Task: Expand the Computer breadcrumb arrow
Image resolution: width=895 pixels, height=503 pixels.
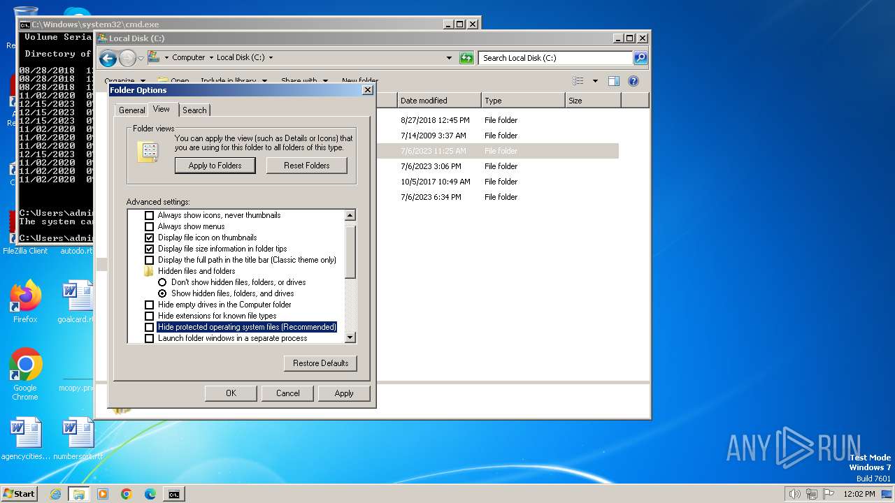Action: click(211, 58)
